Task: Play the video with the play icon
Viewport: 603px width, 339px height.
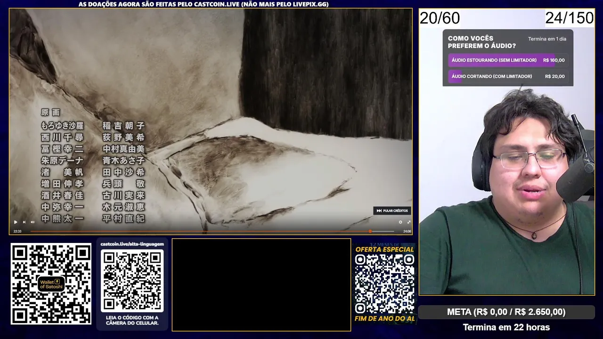Action: 16,222
